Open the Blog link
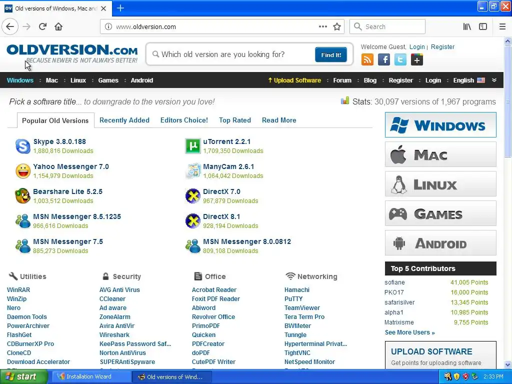Viewport: 512px width, 384px height. pyautogui.click(x=370, y=80)
